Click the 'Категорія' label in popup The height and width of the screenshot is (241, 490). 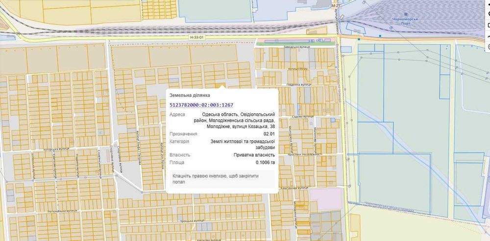(x=179, y=142)
